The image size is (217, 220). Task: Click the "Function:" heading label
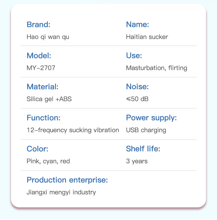[43, 118]
